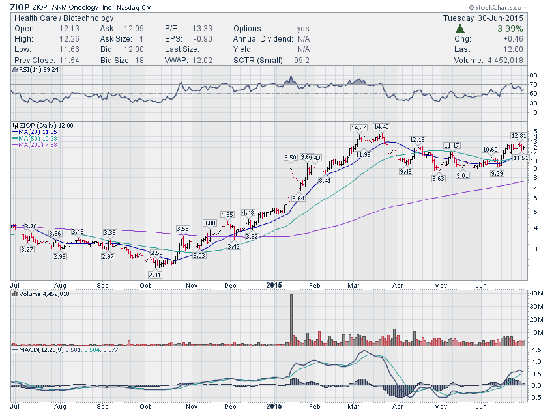Click the Health Care / Biotechnology sector label
This screenshot has width=554, height=412.
(x=64, y=18)
